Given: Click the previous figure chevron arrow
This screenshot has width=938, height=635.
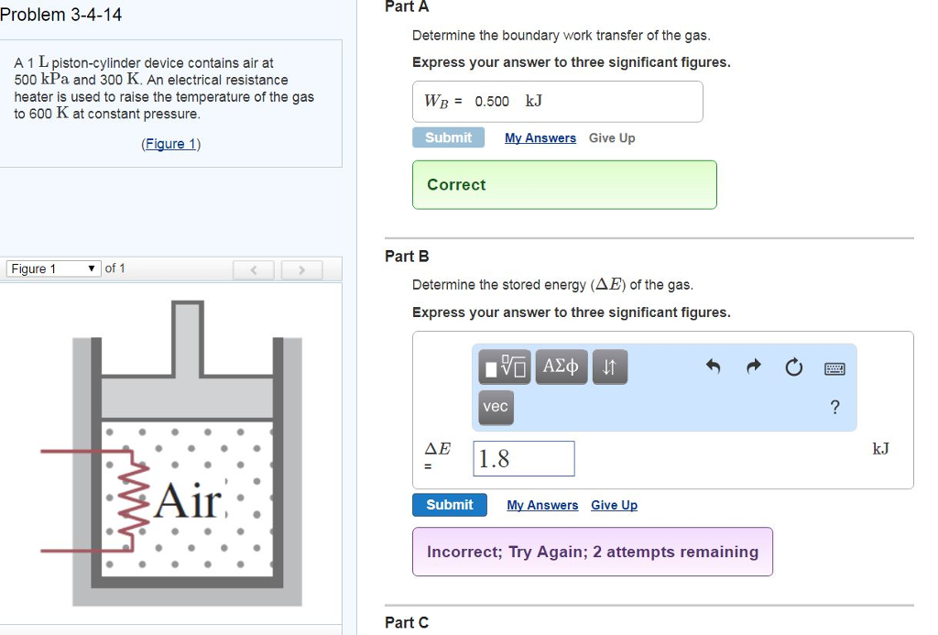Looking at the screenshot, I should [254, 268].
